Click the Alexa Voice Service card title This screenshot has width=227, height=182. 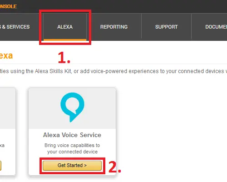coord(72,135)
